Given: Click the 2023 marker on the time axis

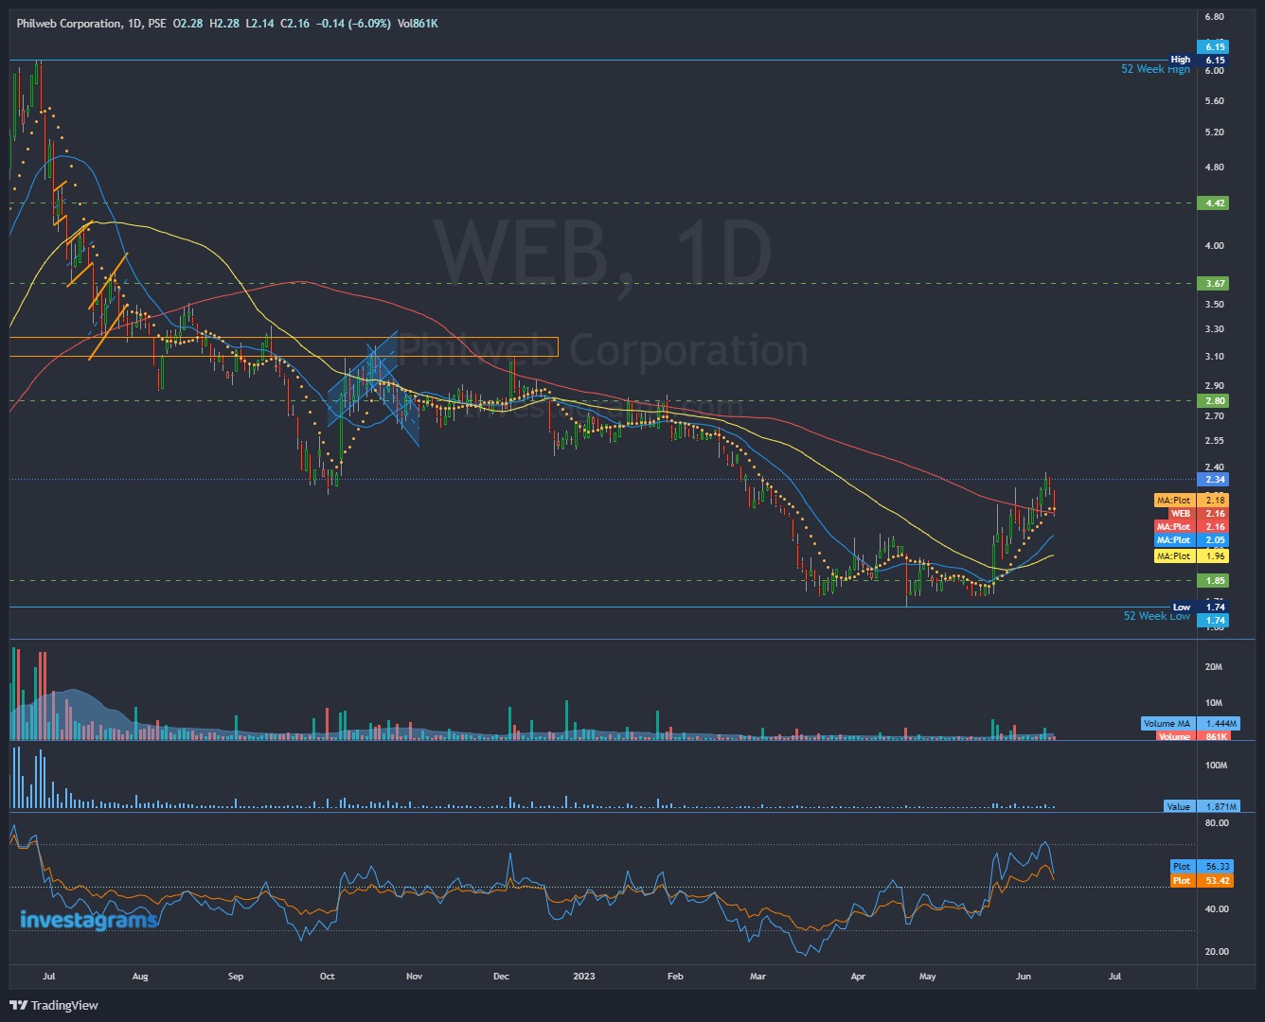Looking at the screenshot, I should 584,976.
